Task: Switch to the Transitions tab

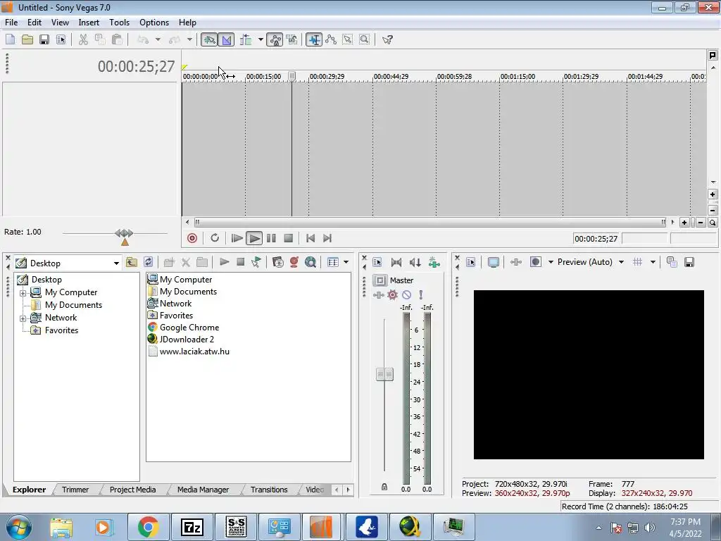Action: click(x=269, y=490)
